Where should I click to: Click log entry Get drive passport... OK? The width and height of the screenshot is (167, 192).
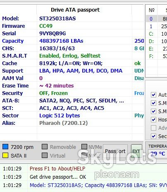tap(58, 177)
